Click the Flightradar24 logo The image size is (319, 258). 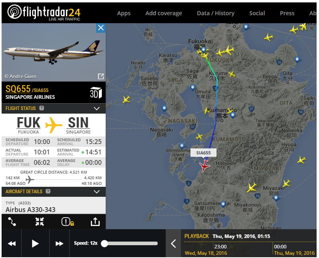44,13
